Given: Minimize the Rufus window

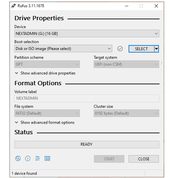Looking at the screenshot, I should [x=127, y=6].
